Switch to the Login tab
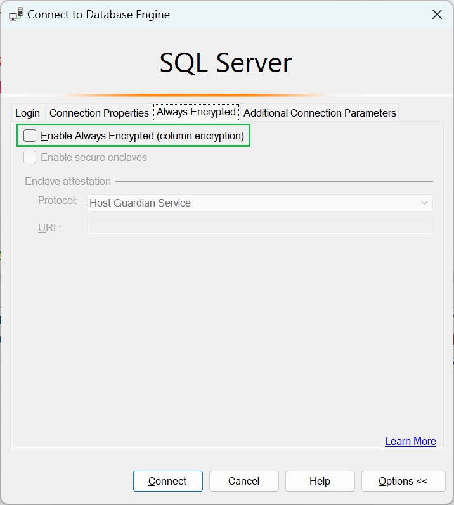Screen dimensions: 454x505 pos(28,113)
